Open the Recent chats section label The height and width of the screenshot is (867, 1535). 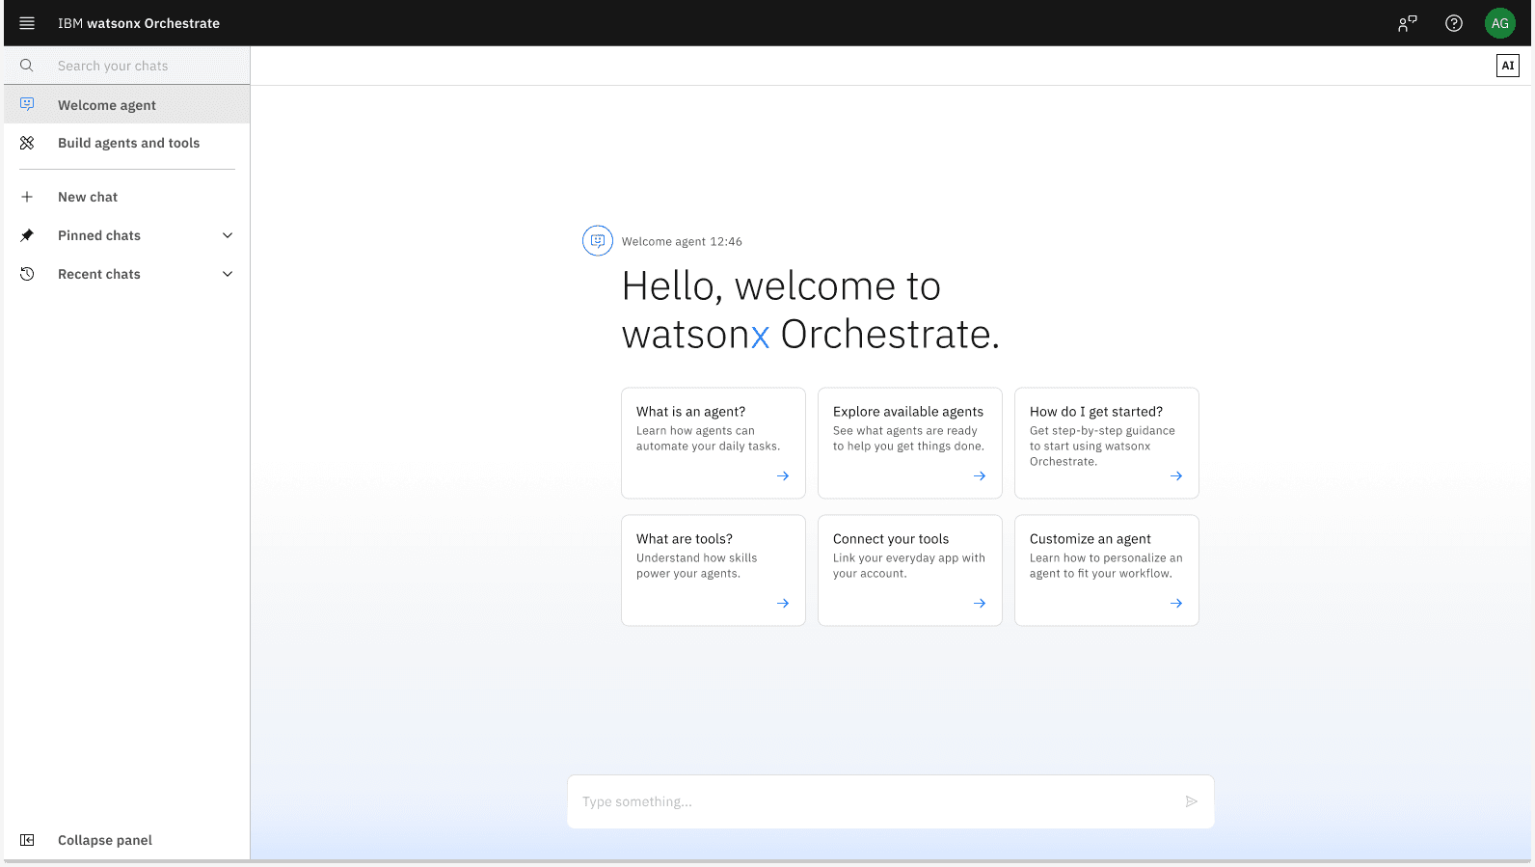[x=99, y=274]
